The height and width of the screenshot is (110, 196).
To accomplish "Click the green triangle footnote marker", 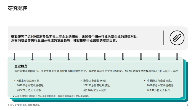I will coord(14,96).
